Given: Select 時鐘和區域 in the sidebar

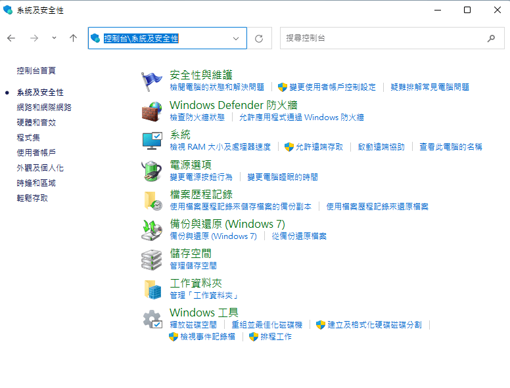Looking at the screenshot, I should click(36, 183).
